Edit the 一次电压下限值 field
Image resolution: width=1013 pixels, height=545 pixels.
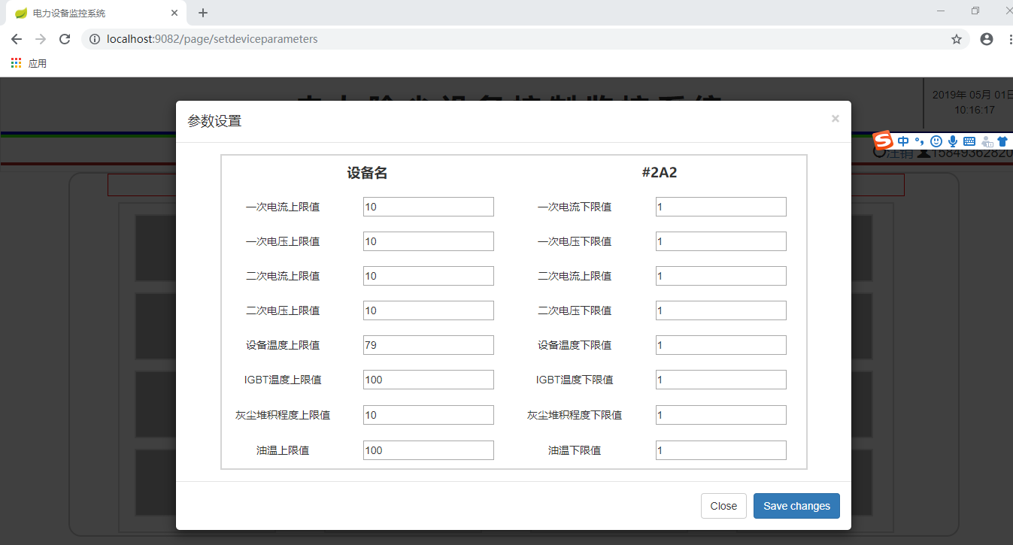pos(721,241)
